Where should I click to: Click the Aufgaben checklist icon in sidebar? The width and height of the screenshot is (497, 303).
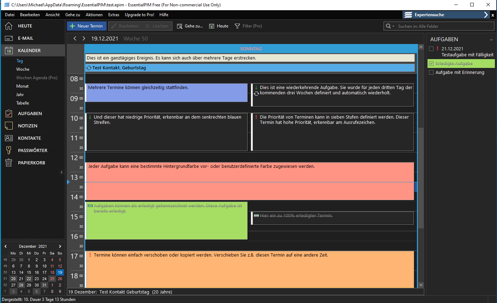[x=9, y=114]
